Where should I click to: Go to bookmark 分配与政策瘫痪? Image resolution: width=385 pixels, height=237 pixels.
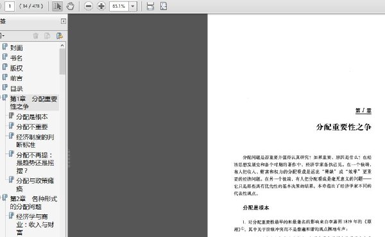[x=35, y=184]
